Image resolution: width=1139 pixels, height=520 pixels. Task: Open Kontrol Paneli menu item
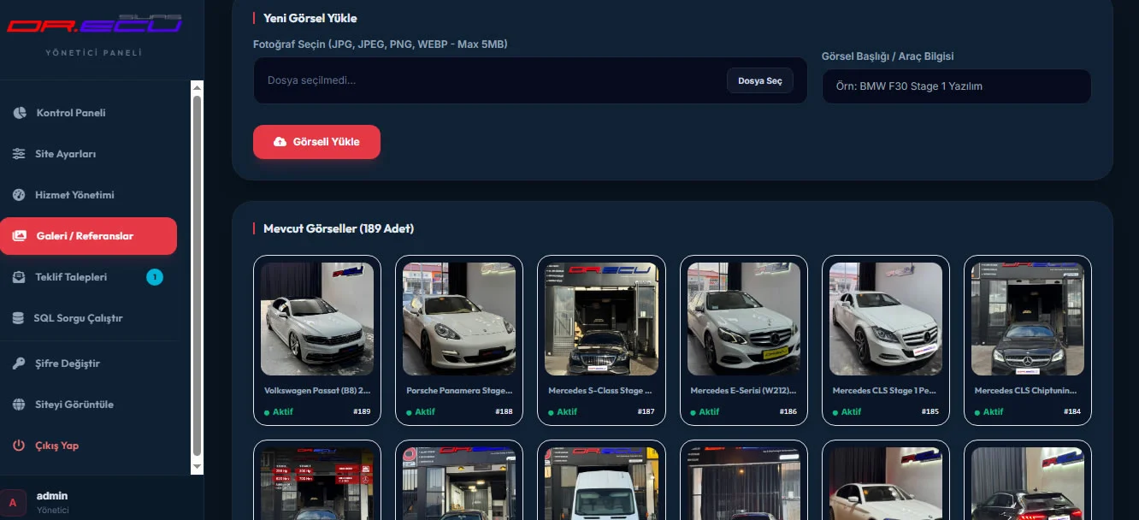(88, 113)
